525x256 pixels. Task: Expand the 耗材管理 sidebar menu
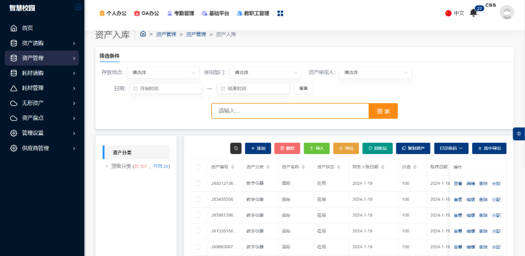[x=42, y=88]
